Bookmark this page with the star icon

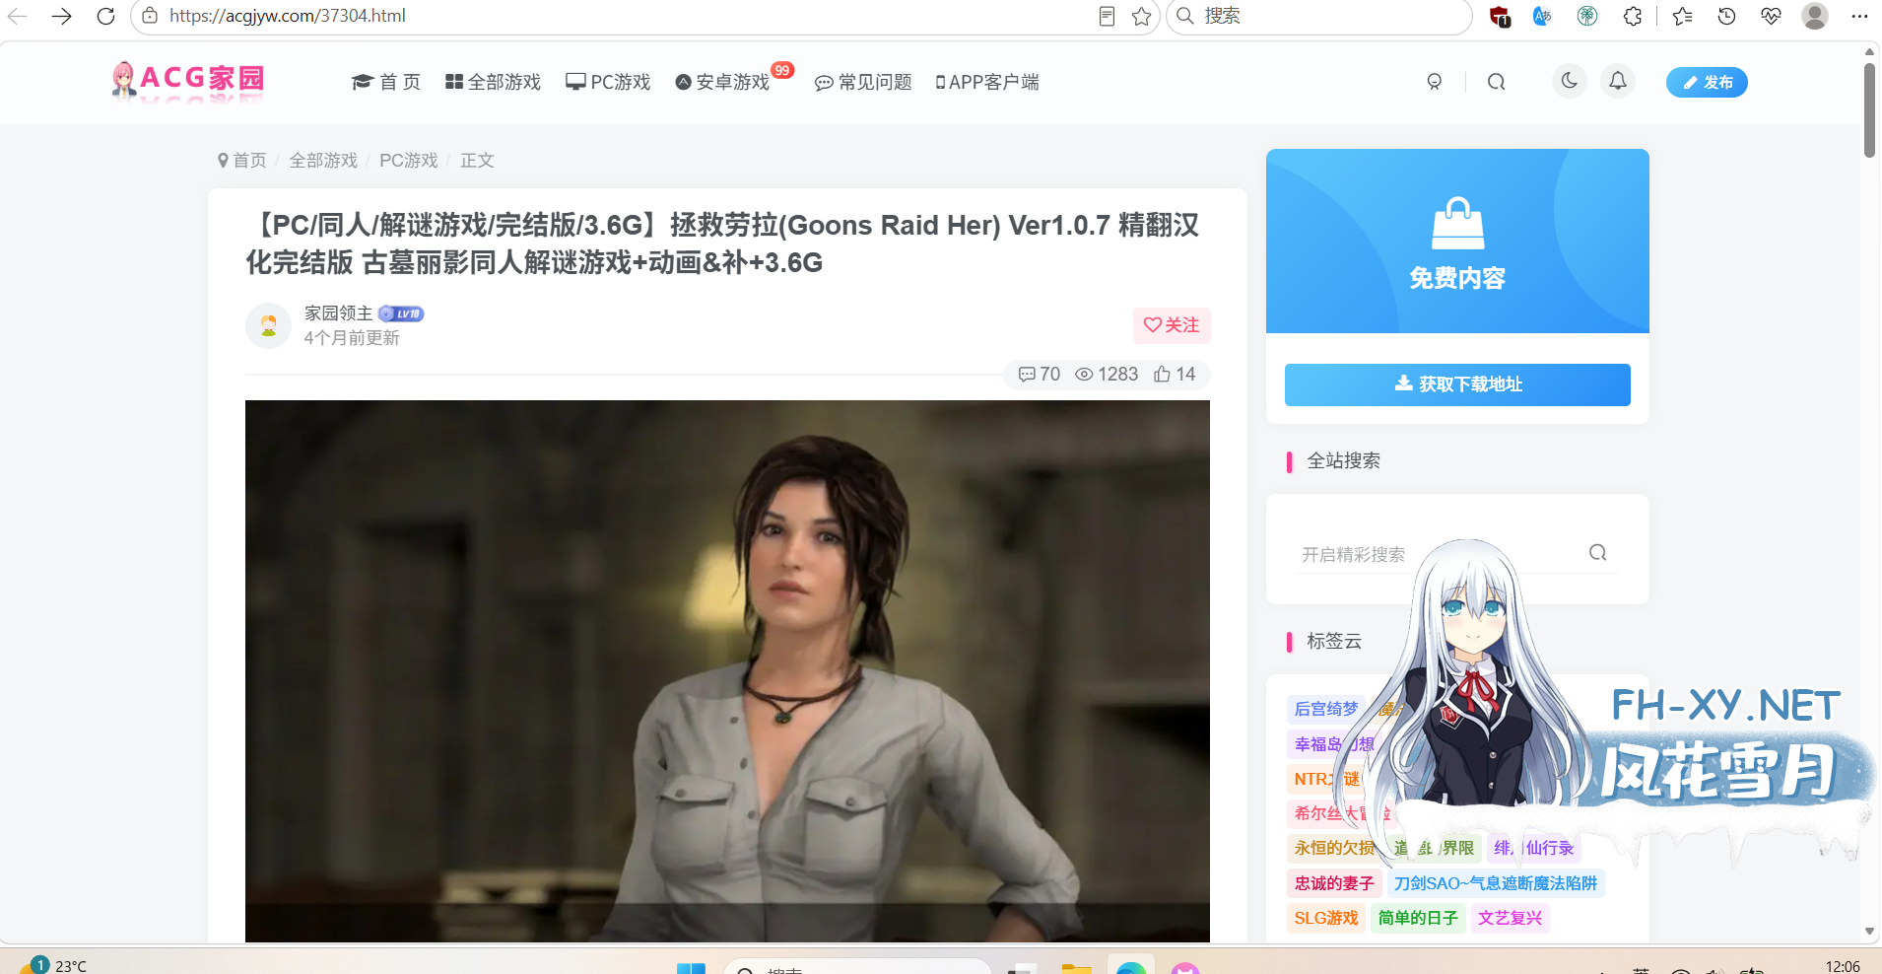tap(1141, 16)
